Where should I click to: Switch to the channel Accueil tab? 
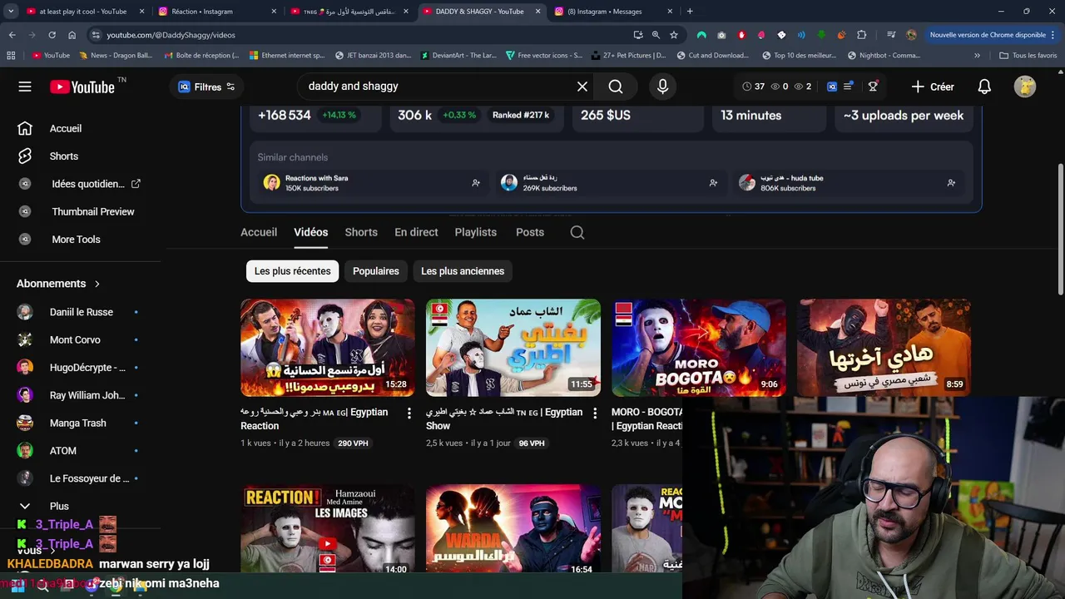[259, 232]
